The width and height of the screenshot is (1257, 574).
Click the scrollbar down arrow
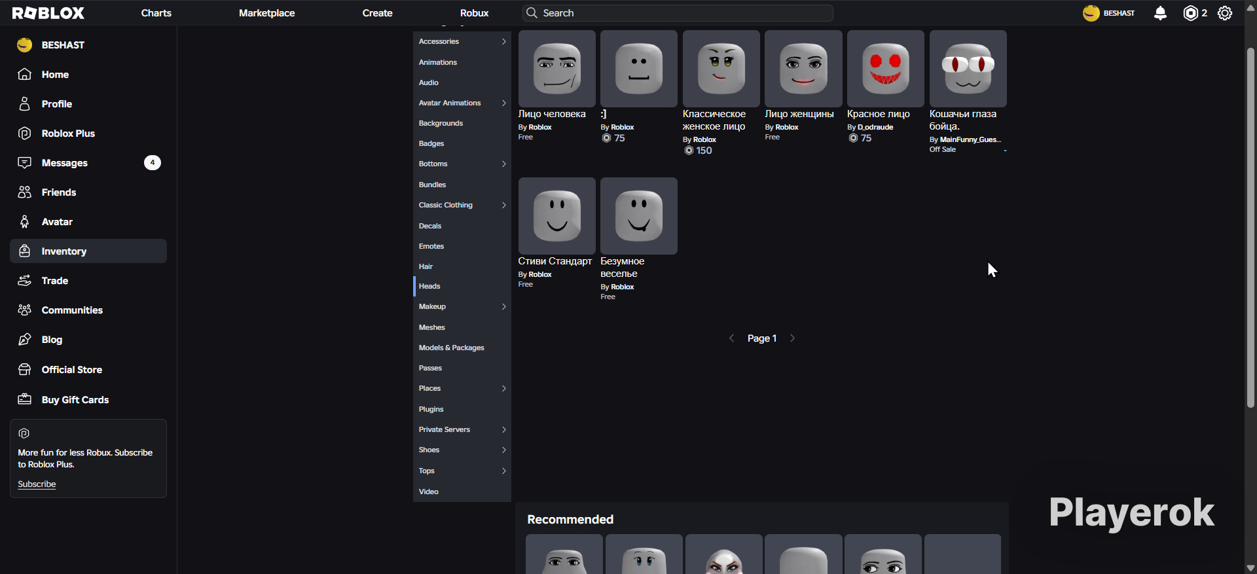click(x=1250, y=567)
